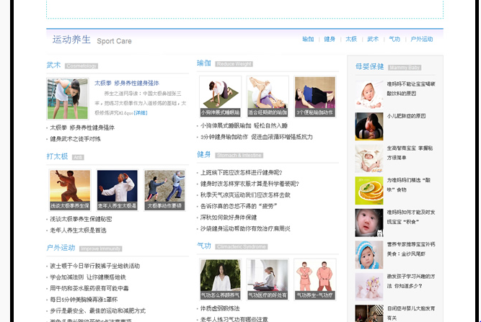Click baby in bunny-ear hood thumbnail
Image resolution: width=481 pixels, height=322 pixels.
(369, 158)
